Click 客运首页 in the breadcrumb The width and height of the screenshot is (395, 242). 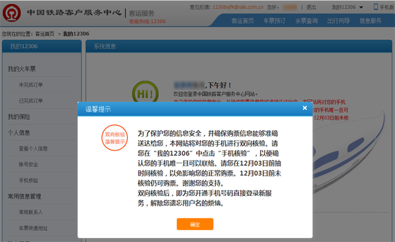tap(45, 34)
